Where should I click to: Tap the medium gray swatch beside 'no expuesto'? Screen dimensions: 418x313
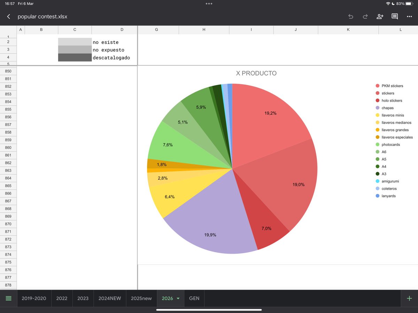75,50
